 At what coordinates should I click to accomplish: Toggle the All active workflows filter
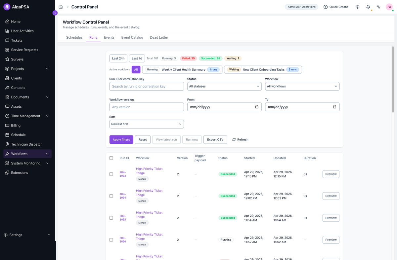point(136,70)
